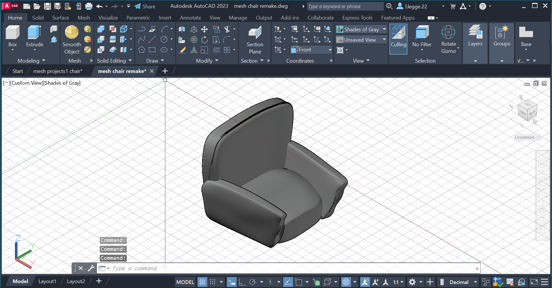The image size is (552, 288).
Task: Open the No Filter dropdown
Action: point(422,39)
